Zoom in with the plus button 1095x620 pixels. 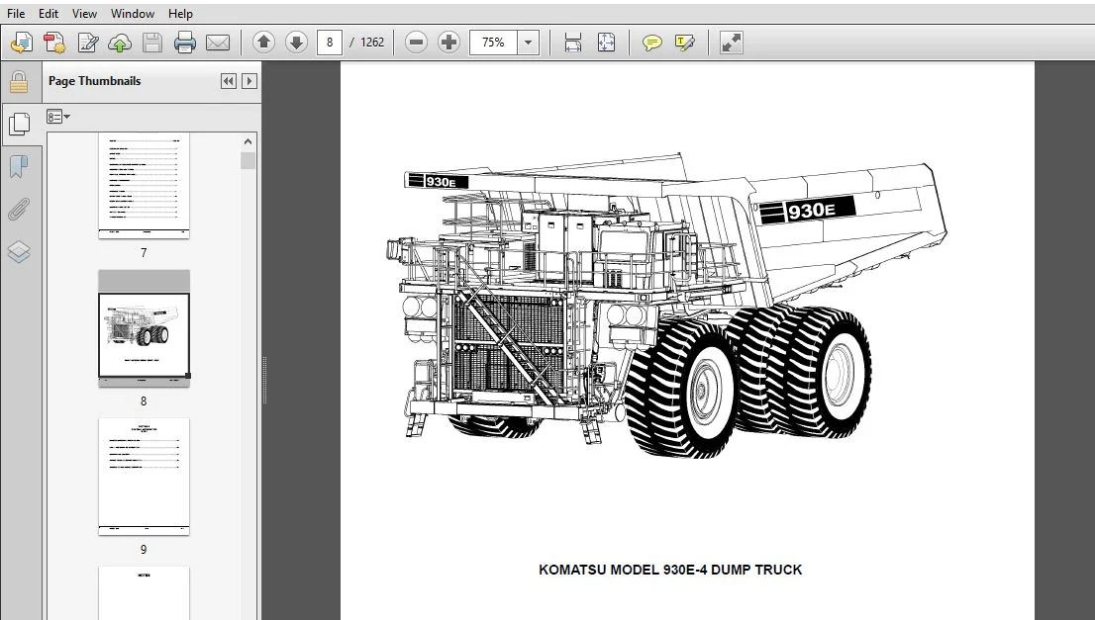coord(449,43)
